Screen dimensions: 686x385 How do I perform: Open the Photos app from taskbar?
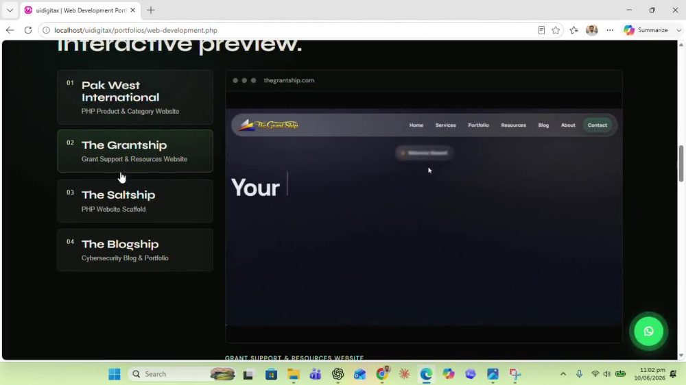point(493,374)
